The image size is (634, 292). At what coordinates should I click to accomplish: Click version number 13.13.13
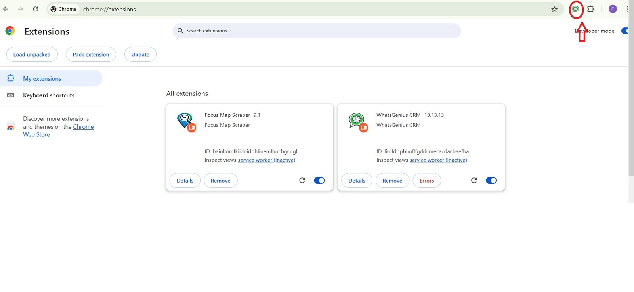tap(434, 115)
